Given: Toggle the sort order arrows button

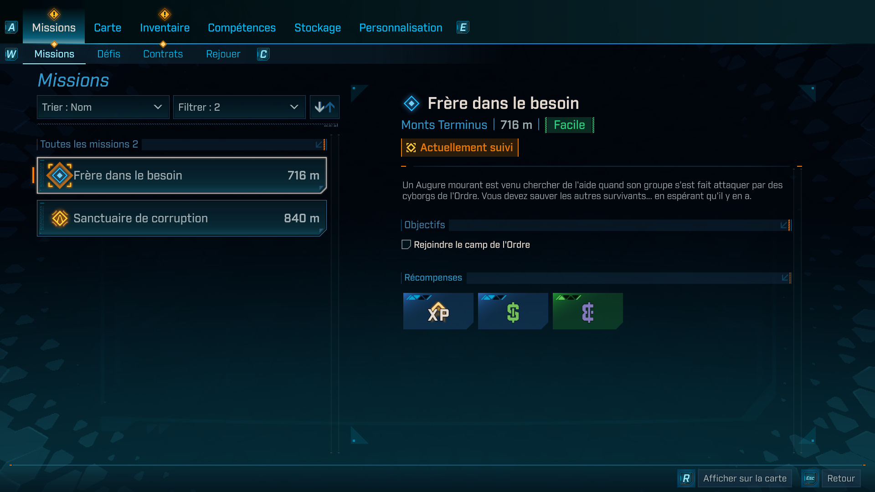Looking at the screenshot, I should [x=324, y=107].
